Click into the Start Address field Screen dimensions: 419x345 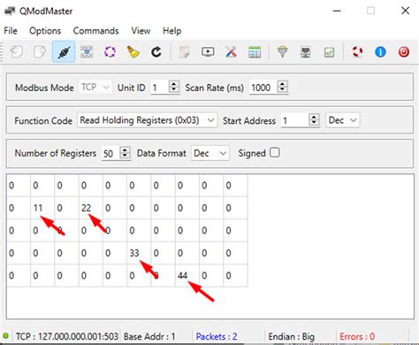coord(294,120)
